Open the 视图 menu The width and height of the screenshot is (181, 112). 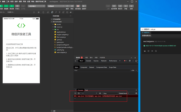pyautogui.click(x=20, y=2)
